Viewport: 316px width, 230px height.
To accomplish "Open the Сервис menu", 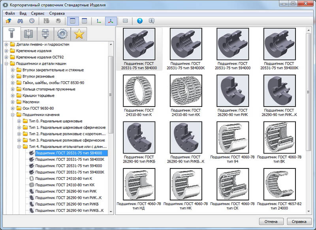I will (x=38, y=13).
